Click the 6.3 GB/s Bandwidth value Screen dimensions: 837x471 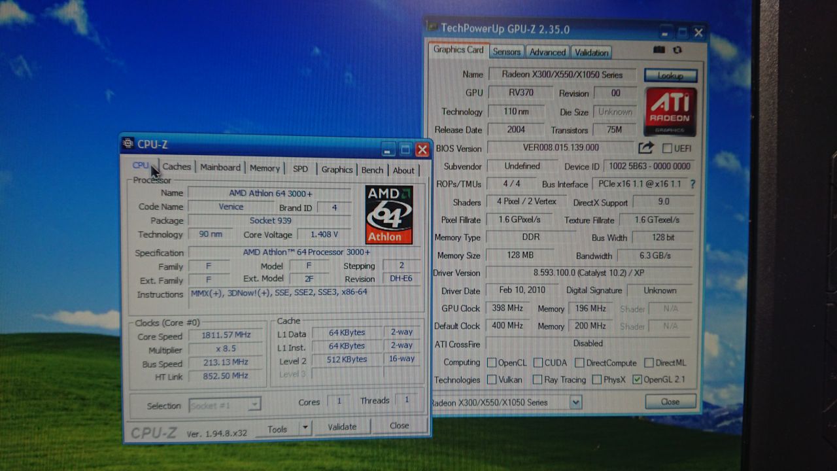655,255
